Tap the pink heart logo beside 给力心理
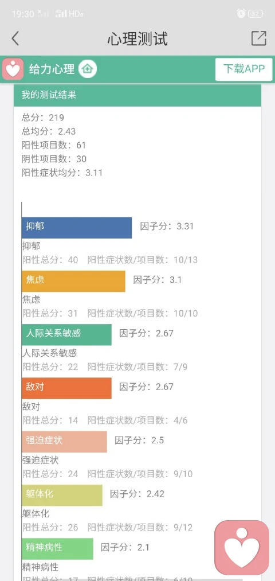The height and width of the screenshot is (581, 275). click(x=13, y=69)
